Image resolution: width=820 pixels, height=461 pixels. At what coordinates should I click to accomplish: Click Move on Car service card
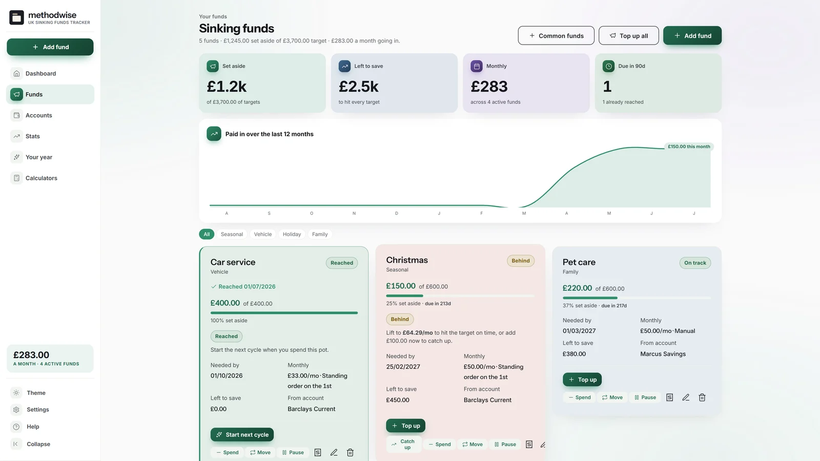coord(260,452)
